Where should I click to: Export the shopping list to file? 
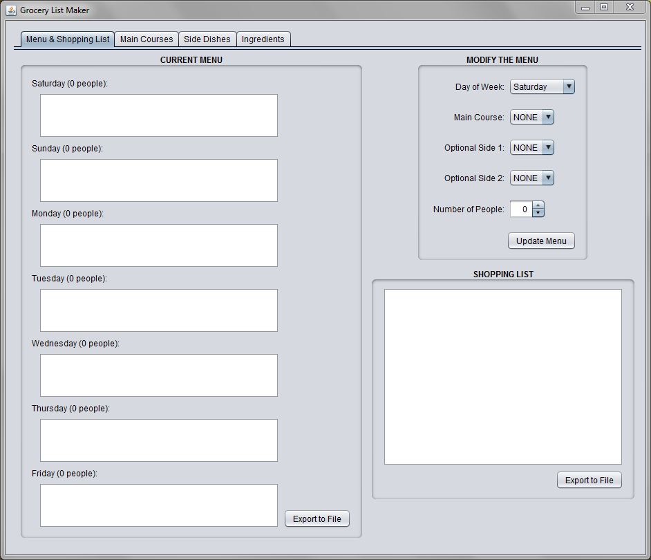(x=589, y=480)
